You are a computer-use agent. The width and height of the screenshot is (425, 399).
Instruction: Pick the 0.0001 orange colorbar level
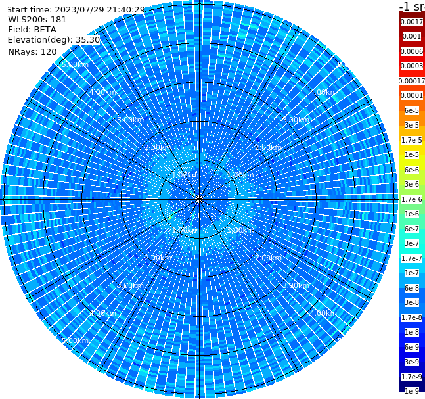412,95
